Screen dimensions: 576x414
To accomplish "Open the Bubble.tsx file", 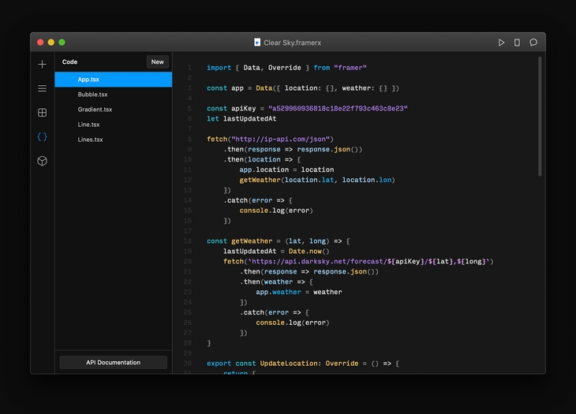I will point(92,95).
